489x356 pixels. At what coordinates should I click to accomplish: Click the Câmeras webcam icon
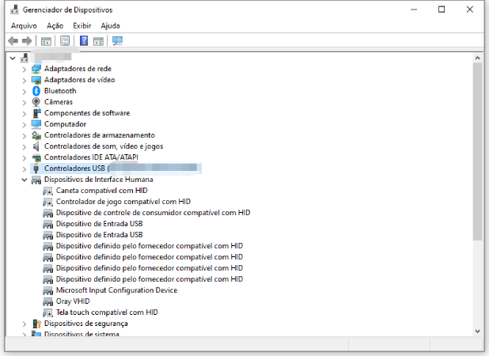click(x=36, y=102)
